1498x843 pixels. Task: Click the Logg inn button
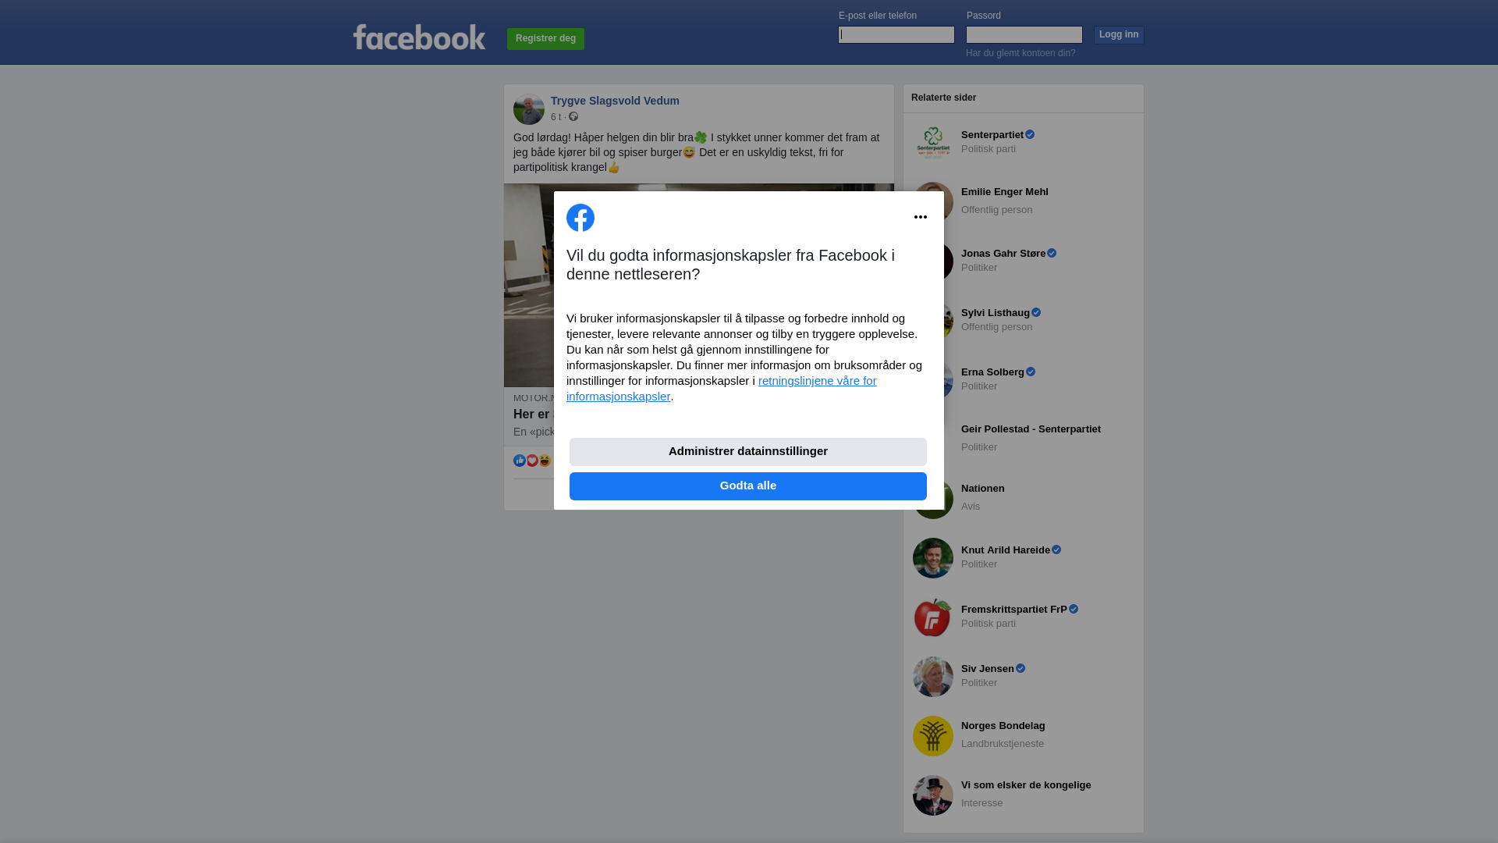(x=1119, y=35)
